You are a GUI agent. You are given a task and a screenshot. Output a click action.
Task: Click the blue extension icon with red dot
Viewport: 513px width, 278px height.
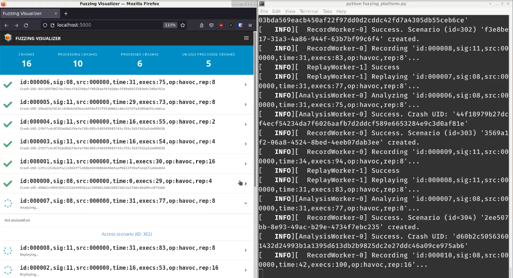click(241, 25)
